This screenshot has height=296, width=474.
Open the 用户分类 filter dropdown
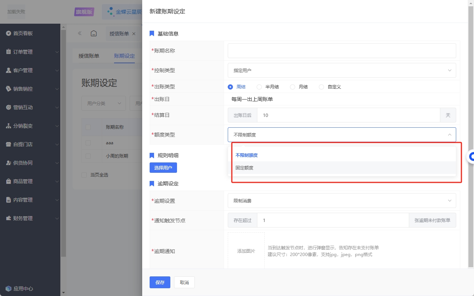point(104,103)
